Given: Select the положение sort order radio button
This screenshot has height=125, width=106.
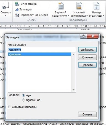Looking at the screenshot, I should (23, 100).
